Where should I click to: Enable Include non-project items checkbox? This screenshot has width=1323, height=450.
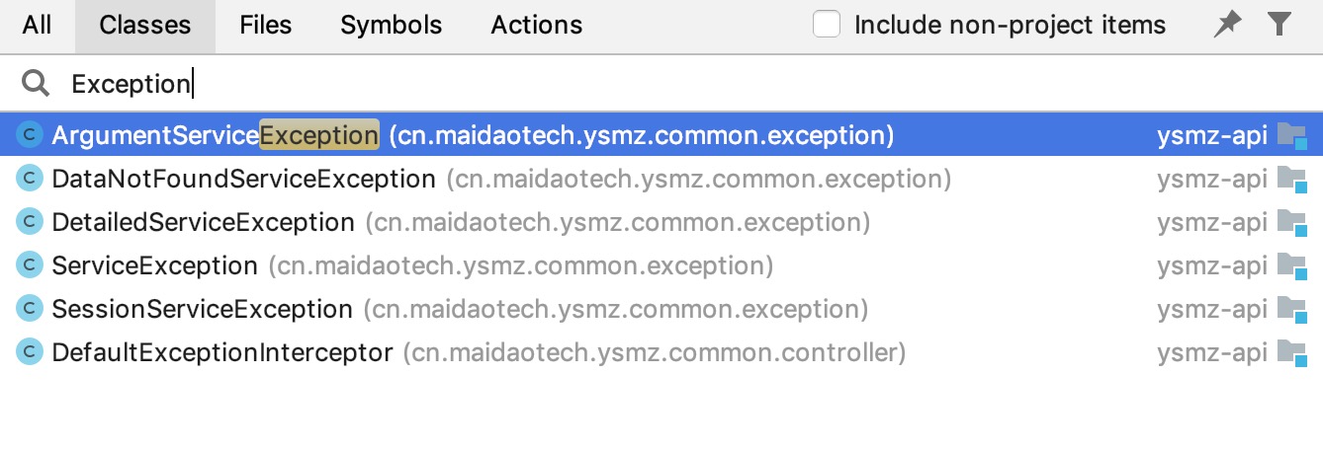click(x=827, y=26)
